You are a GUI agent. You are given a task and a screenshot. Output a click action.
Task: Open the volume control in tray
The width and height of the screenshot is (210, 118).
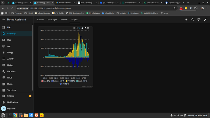coord(182,115)
